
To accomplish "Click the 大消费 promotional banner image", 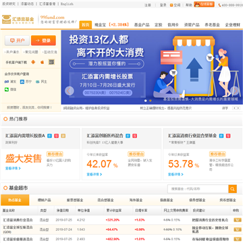I will click(152, 67).
